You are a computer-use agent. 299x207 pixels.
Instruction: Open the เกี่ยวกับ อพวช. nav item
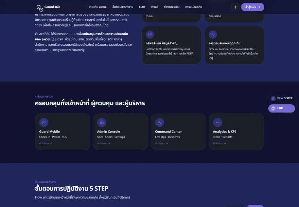point(98,7)
